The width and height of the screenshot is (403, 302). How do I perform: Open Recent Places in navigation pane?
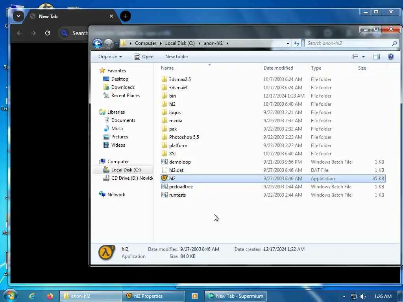[125, 96]
